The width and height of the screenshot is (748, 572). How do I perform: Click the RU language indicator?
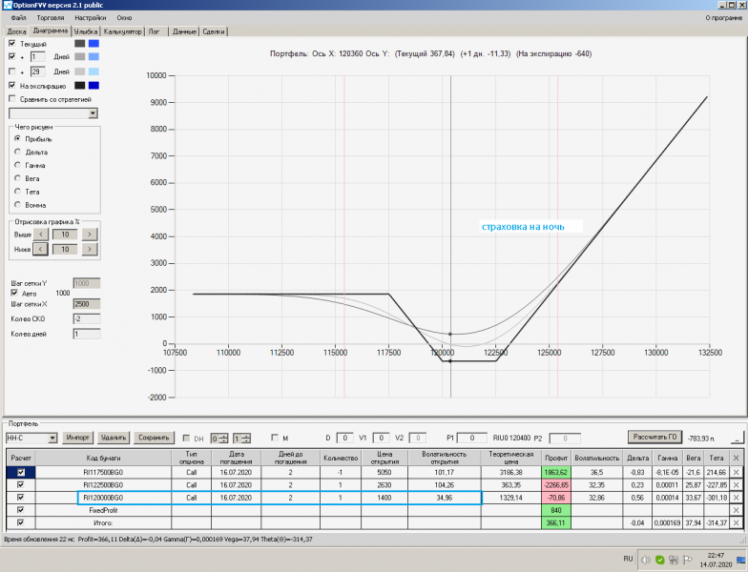pos(628,559)
